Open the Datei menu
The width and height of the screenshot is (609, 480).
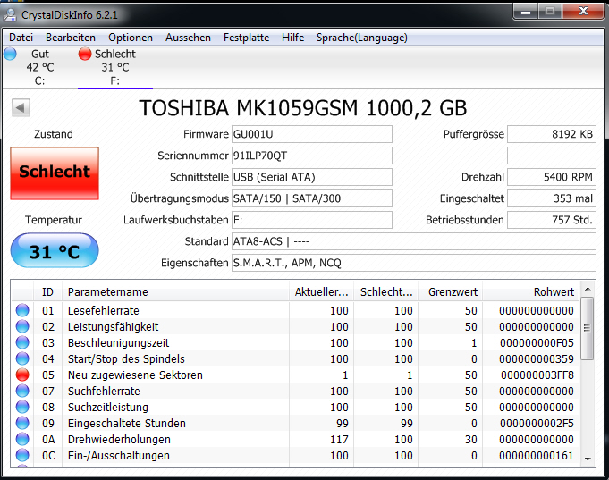21,38
